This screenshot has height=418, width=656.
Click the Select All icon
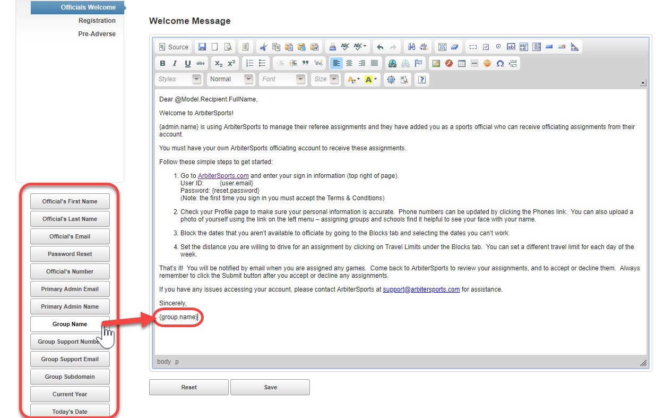click(x=442, y=47)
